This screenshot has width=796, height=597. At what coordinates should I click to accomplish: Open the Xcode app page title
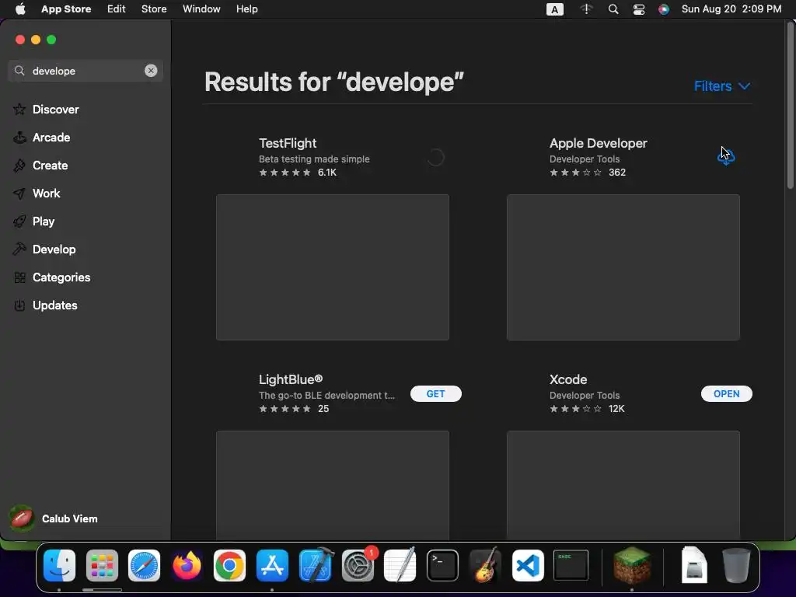pos(568,379)
